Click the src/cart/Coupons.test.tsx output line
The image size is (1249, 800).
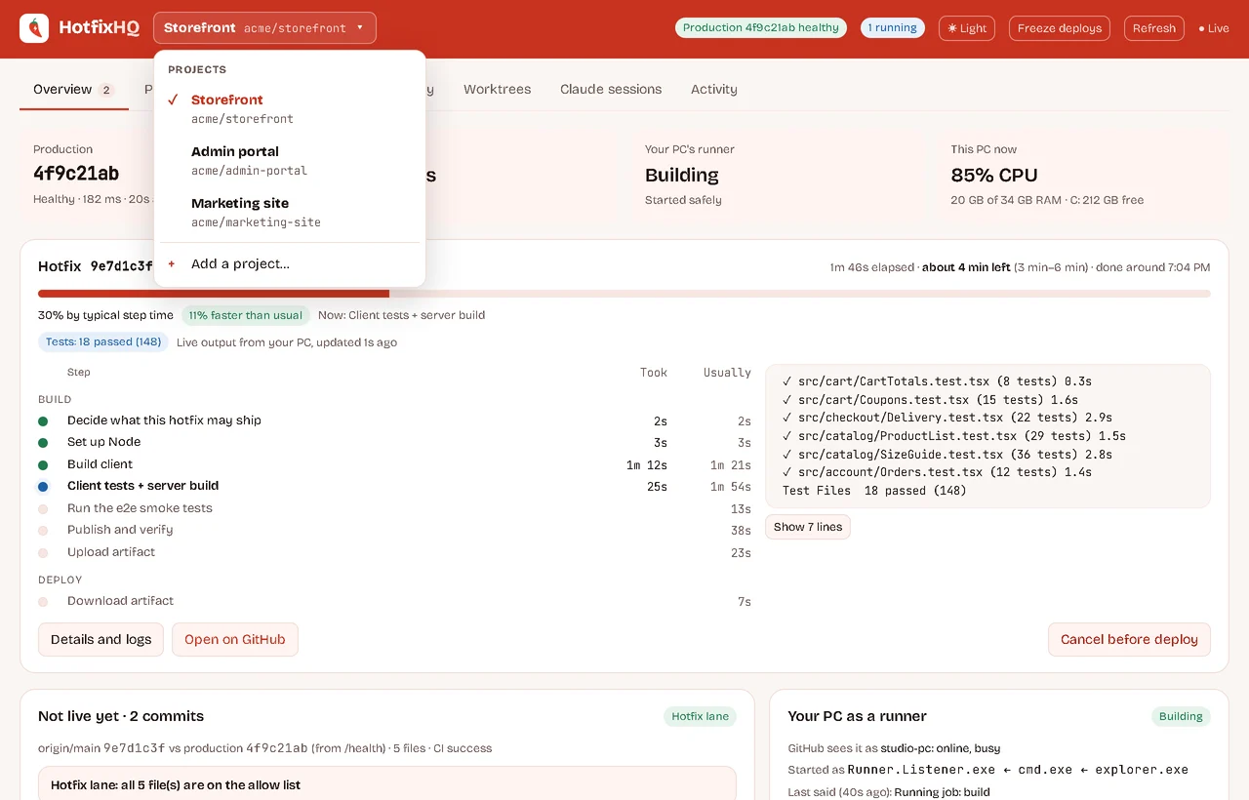[930, 400]
